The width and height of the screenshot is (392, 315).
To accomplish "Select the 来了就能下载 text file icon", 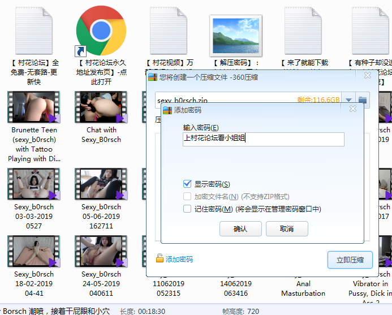I will click(304, 29).
